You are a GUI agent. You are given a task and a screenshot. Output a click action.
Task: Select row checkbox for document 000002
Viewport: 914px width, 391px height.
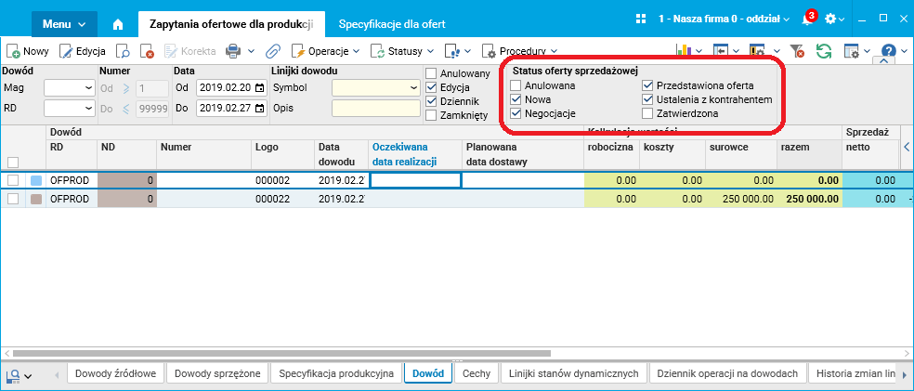pyautogui.click(x=13, y=181)
